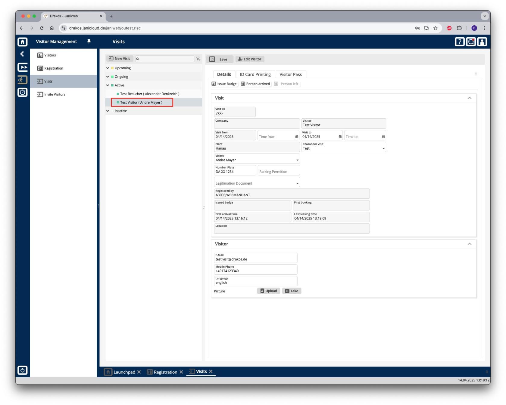Open Invite Visitors in the left menu
Viewport: 506px width, 405px height.
click(63, 95)
